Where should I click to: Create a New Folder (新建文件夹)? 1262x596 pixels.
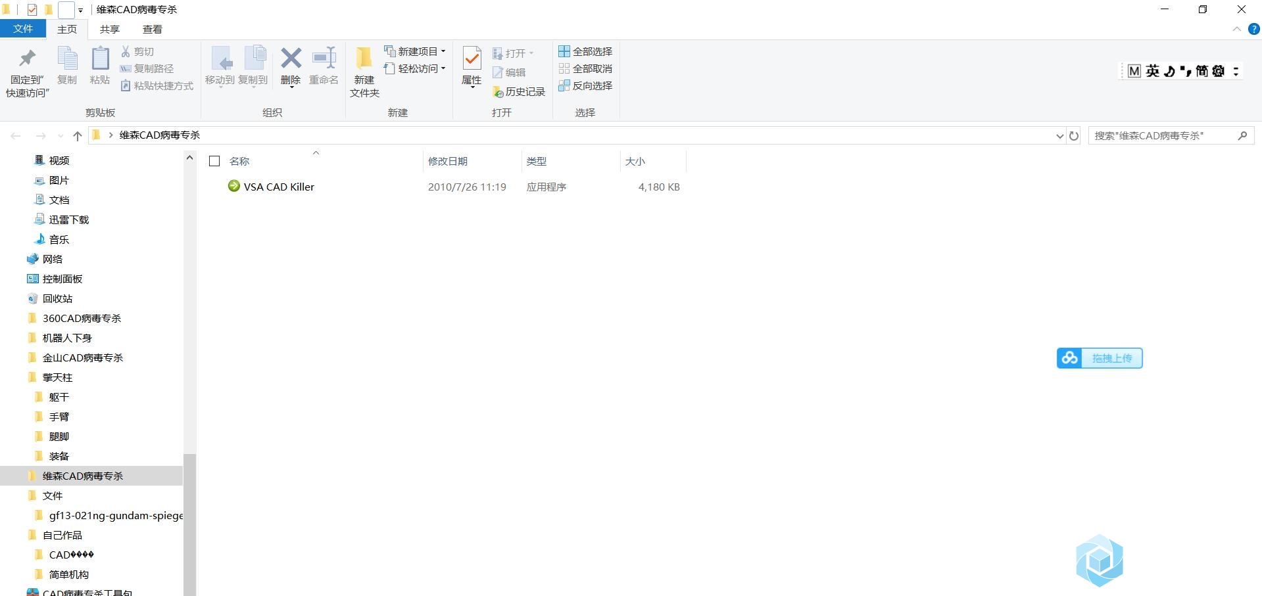pyautogui.click(x=364, y=72)
